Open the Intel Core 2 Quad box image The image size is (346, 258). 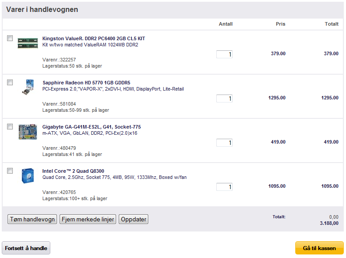tap(28, 176)
